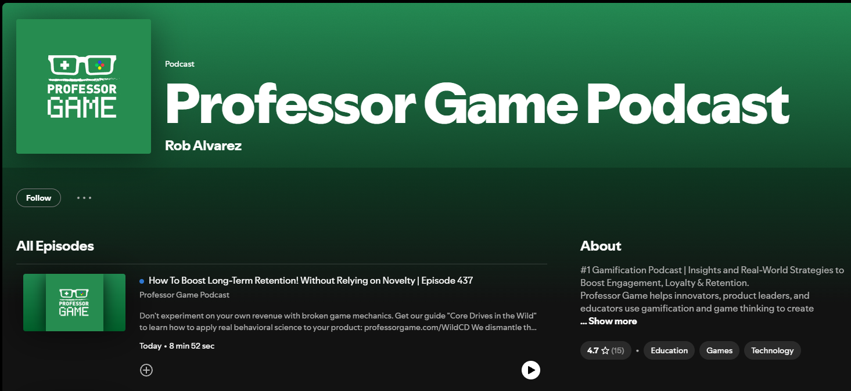Click the large Professor Game cover art
Image resolution: width=851 pixels, height=391 pixels.
tap(84, 86)
